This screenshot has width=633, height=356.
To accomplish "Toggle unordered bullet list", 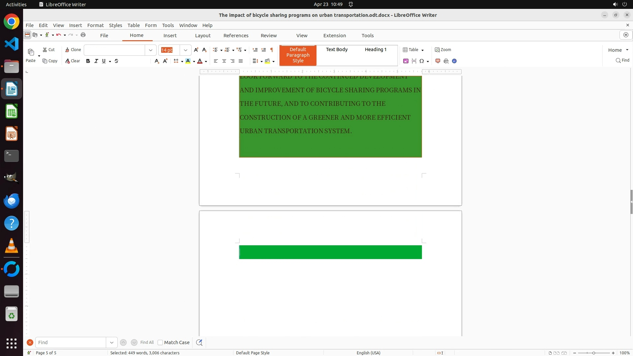I will (215, 50).
